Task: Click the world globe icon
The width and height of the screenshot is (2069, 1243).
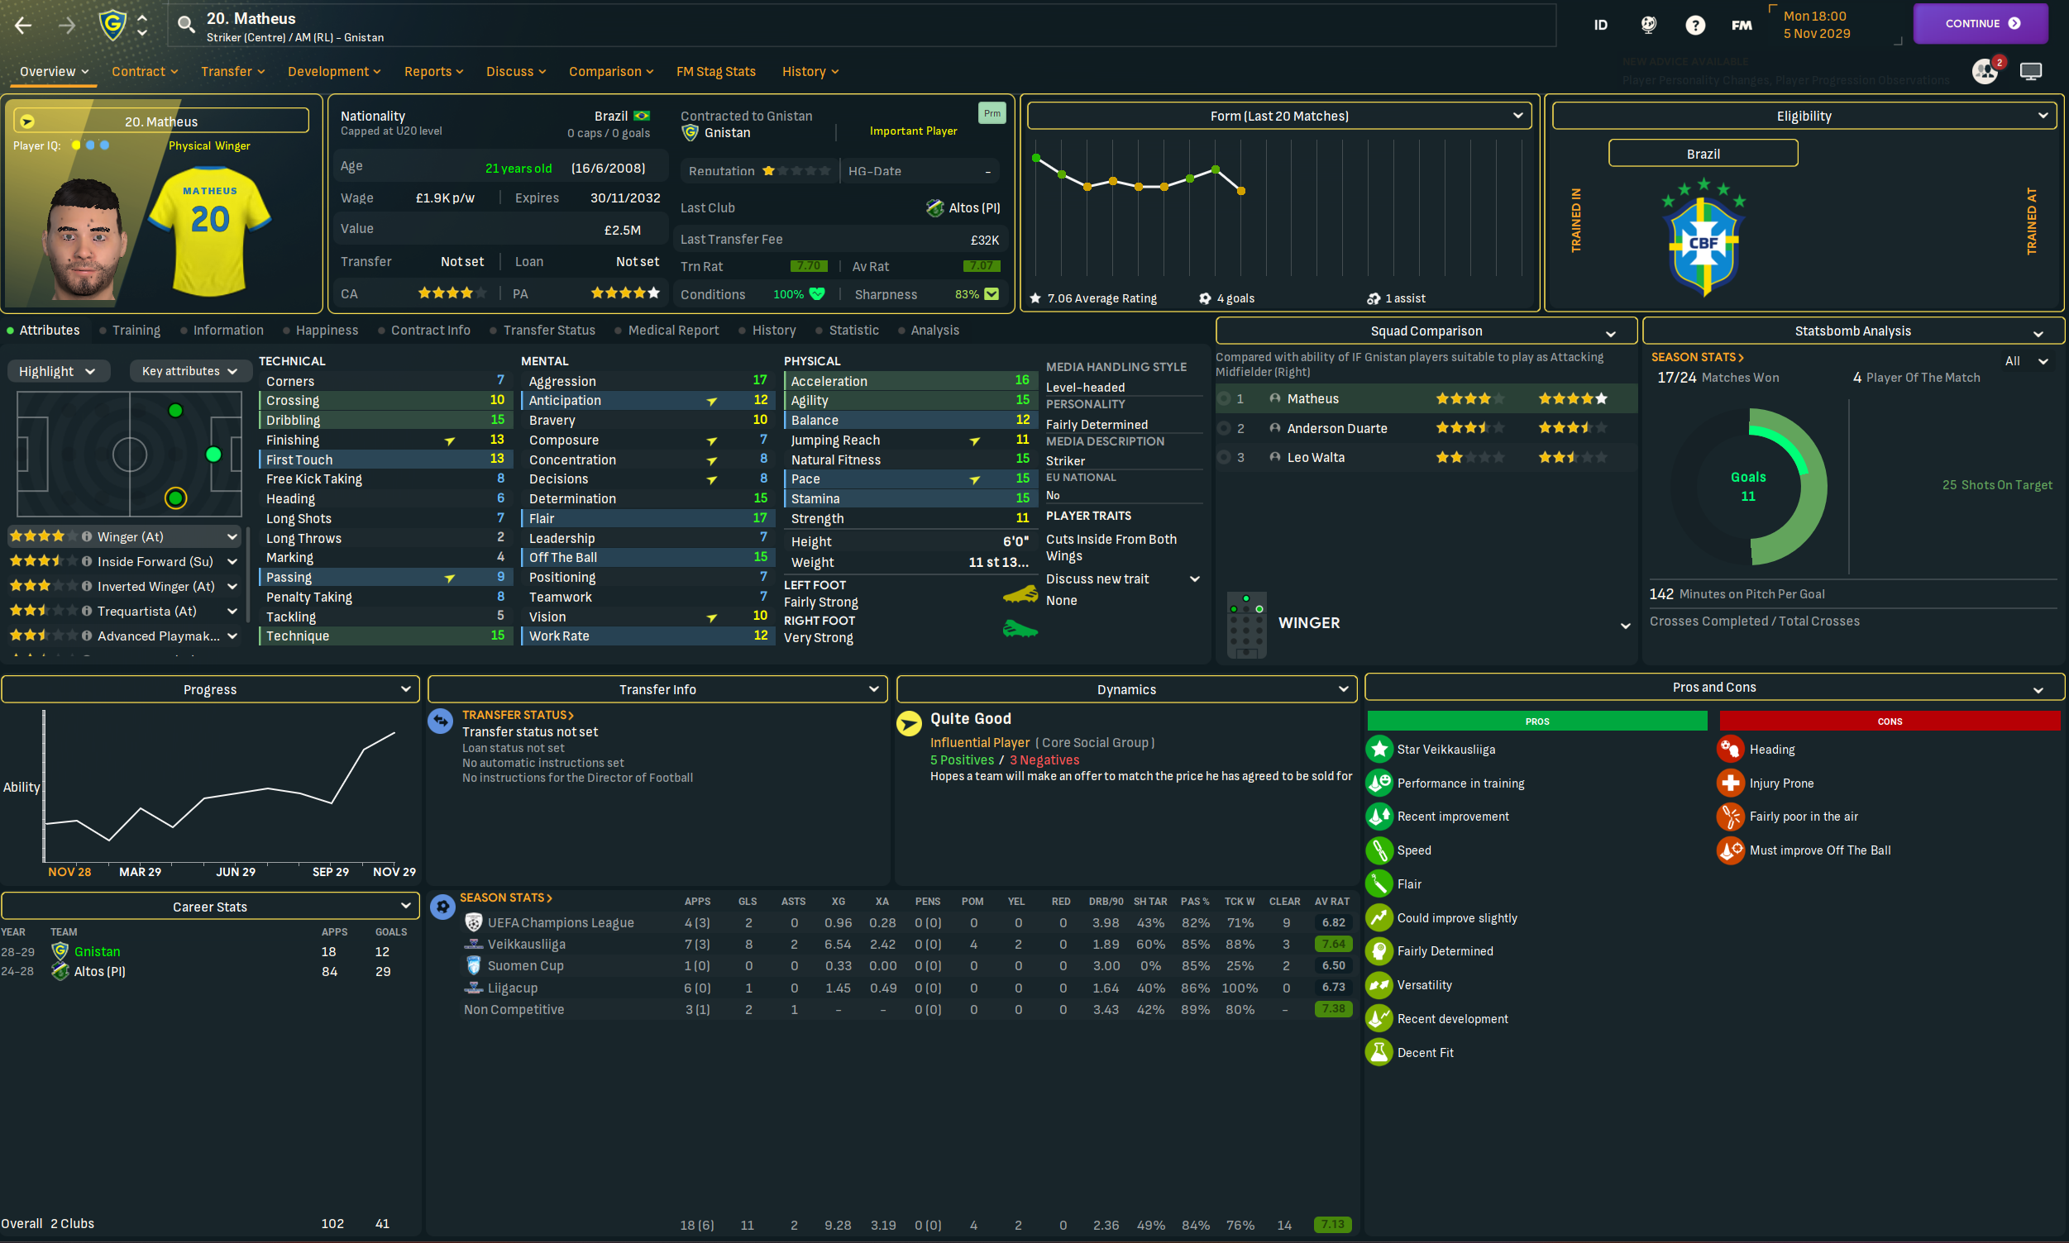Action: (x=1647, y=25)
